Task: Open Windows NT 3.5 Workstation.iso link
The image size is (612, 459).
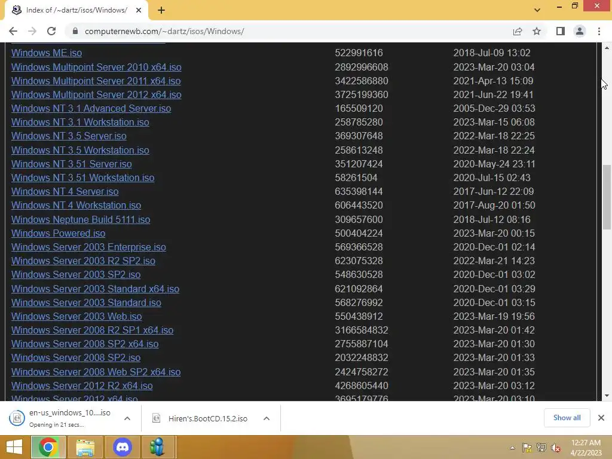Action: [x=80, y=150]
